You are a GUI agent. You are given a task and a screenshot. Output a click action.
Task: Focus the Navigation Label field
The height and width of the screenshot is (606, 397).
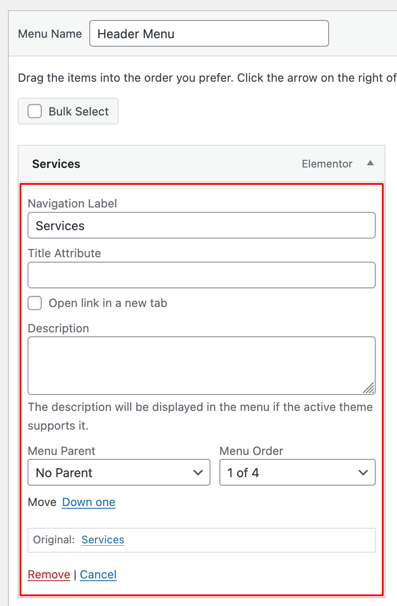[x=201, y=226]
